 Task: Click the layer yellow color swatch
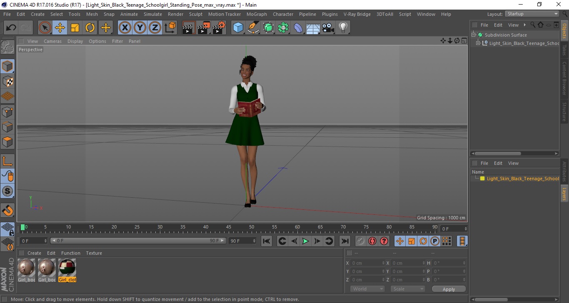click(x=482, y=179)
